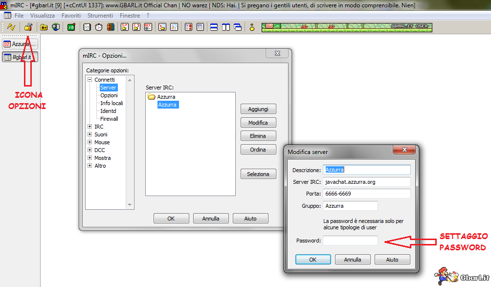This screenshot has height=287, width=491.
Task: Select Firewall in the options tree
Action: 109,119
